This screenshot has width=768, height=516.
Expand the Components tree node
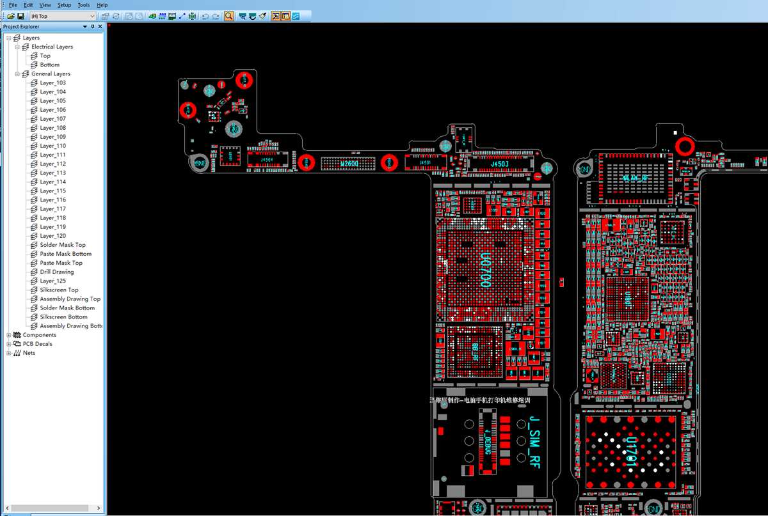(x=9, y=335)
